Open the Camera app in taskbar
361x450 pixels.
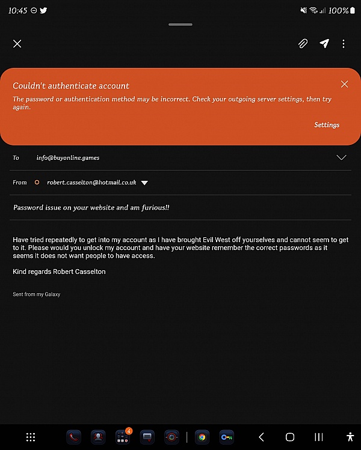coord(171,437)
